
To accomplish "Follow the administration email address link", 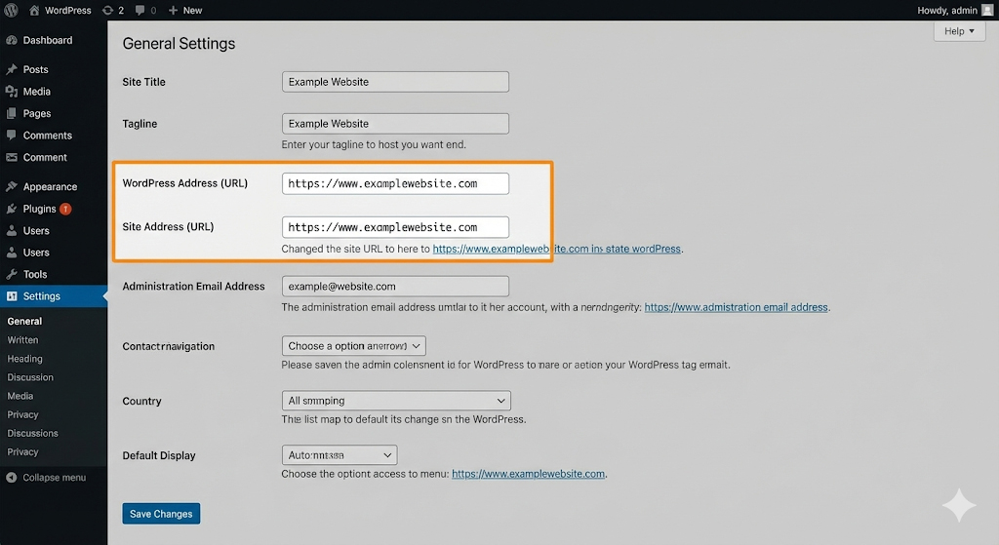I will [737, 307].
